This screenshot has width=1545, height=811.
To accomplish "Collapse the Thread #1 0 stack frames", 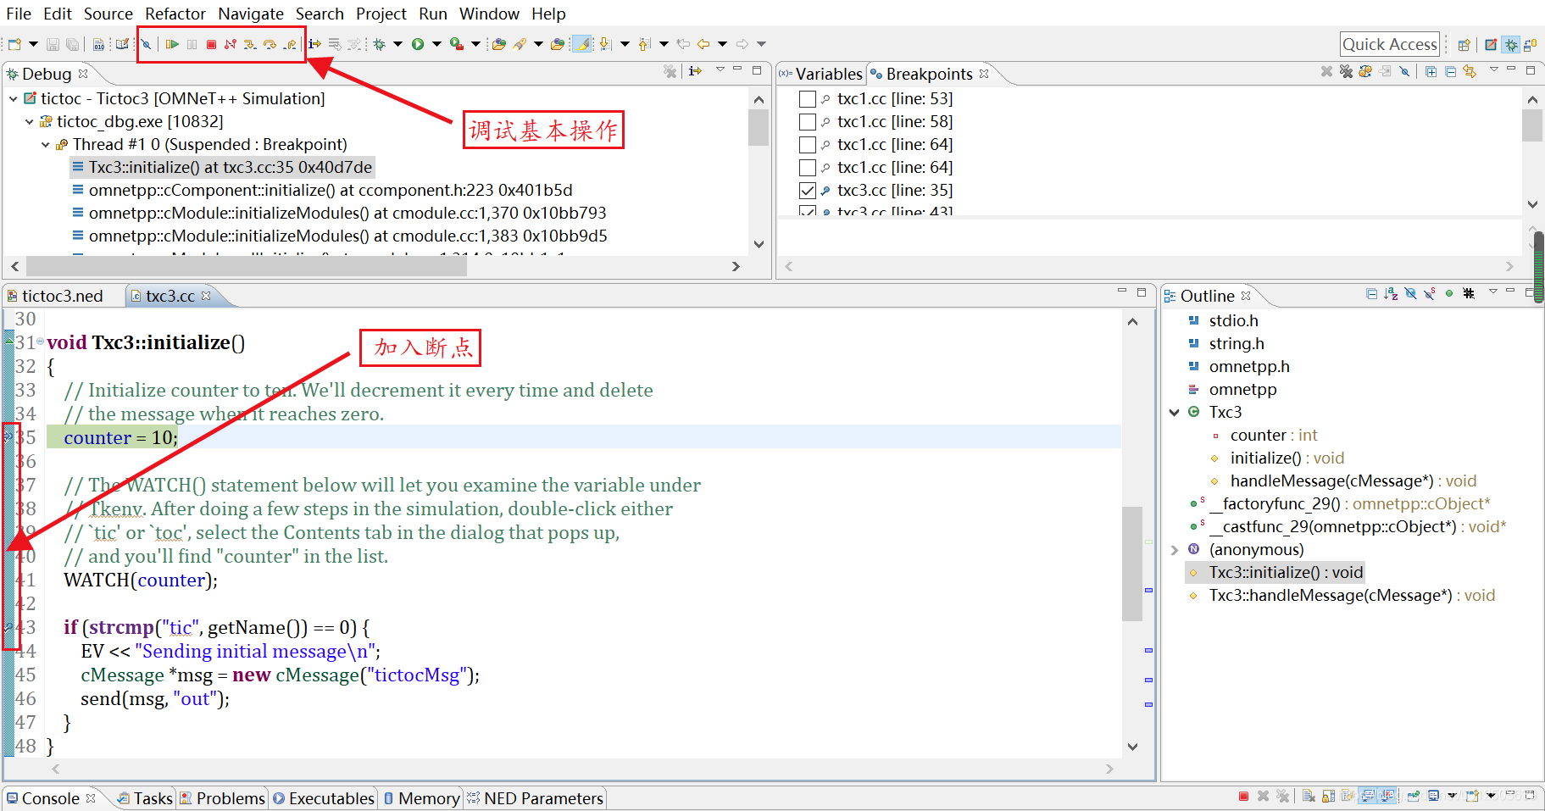I will pyautogui.click(x=45, y=144).
